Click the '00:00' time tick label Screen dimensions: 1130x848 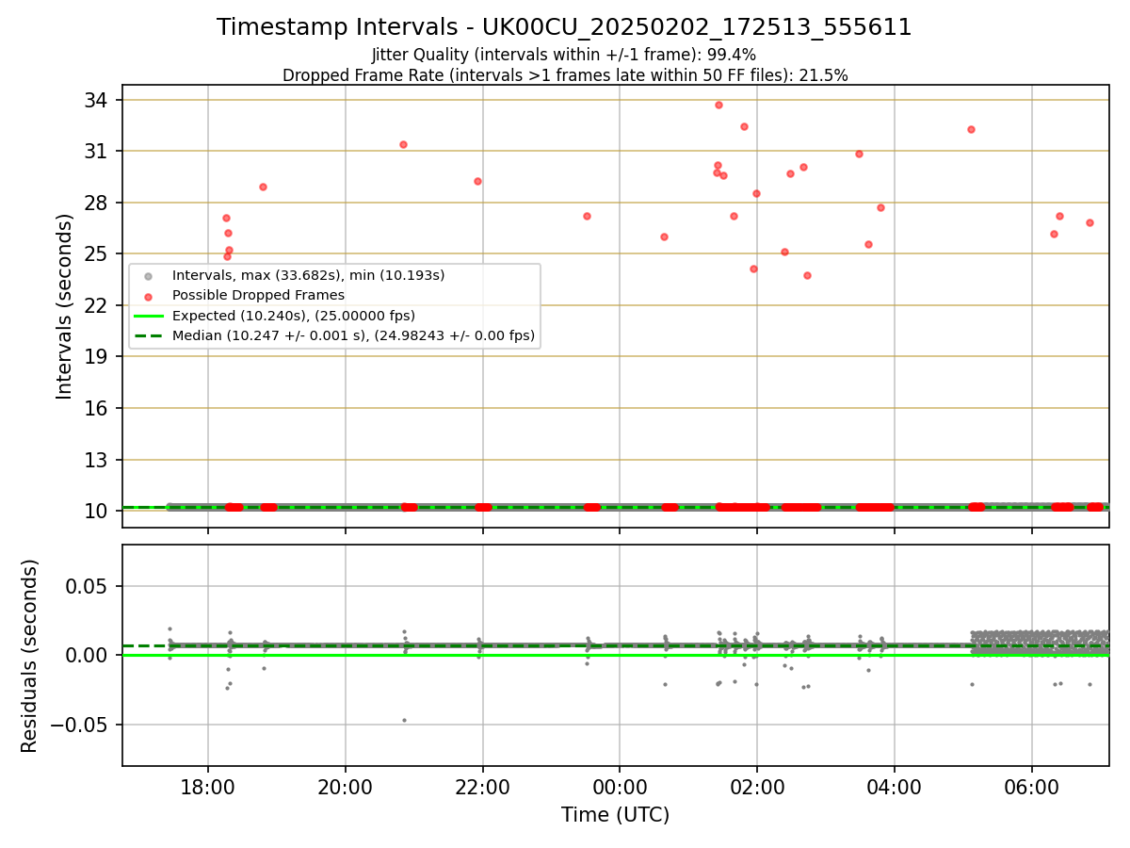[x=620, y=786]
